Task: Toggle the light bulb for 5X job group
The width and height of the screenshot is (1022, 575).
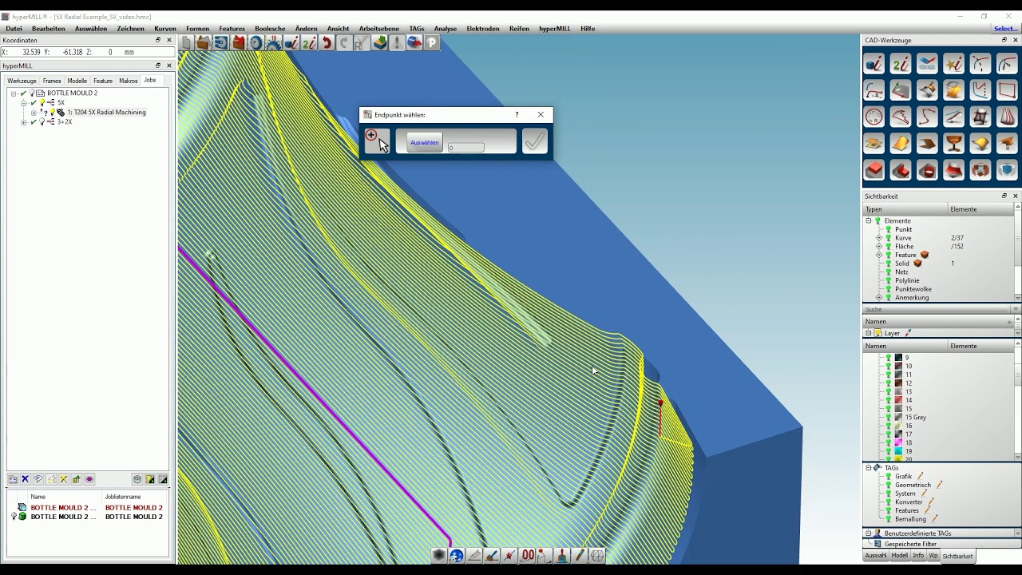Action: click(x=42, y=103)
